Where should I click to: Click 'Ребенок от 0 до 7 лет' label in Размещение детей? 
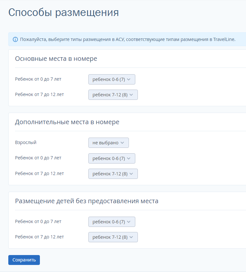tap(38, 221)
